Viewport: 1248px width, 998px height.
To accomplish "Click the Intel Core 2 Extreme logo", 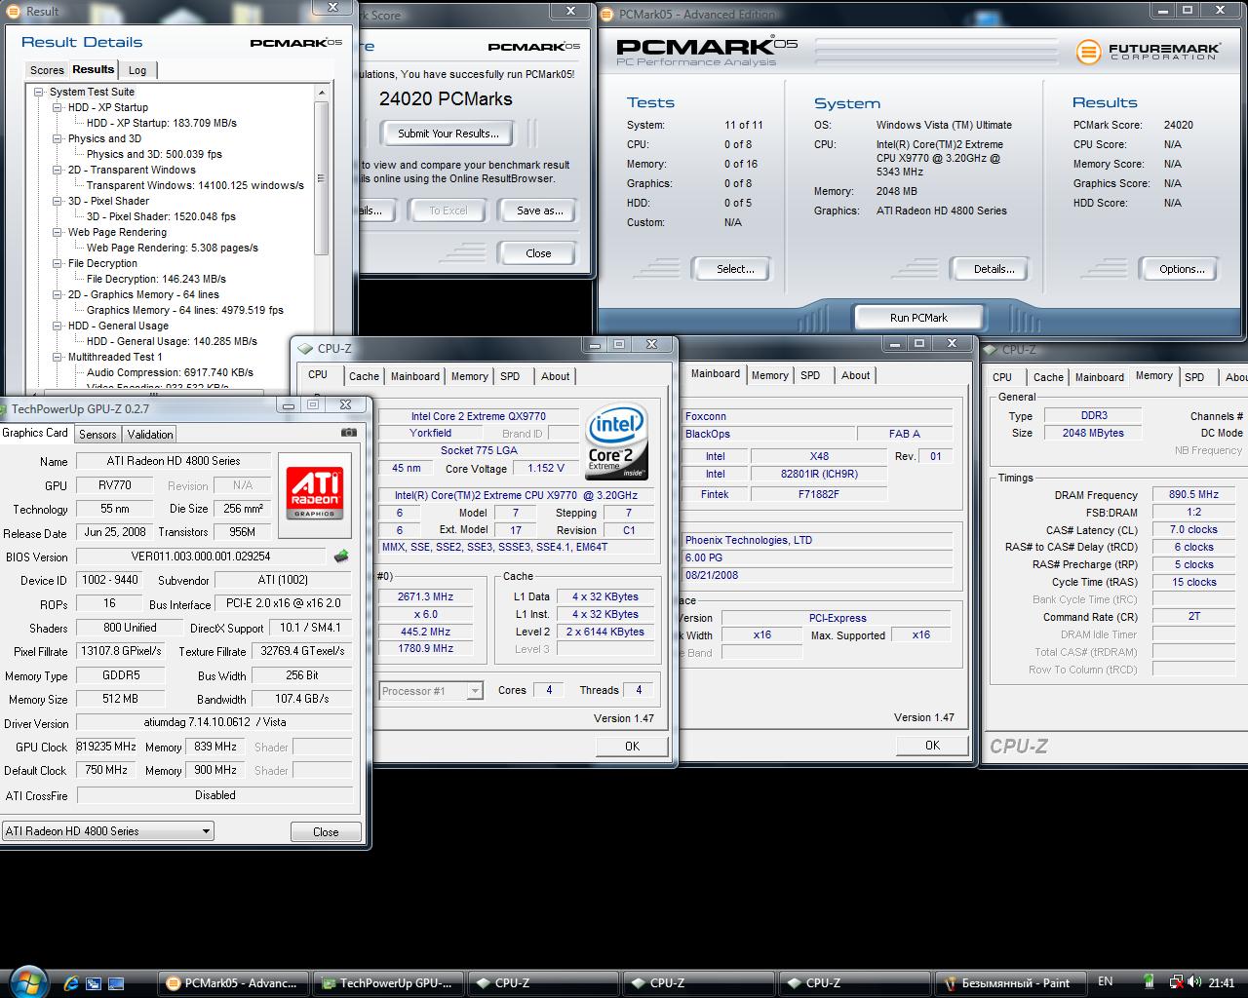I will coord(617,442).
